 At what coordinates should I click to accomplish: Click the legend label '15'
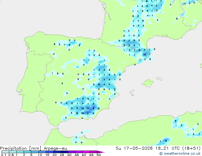click(47, 155)
